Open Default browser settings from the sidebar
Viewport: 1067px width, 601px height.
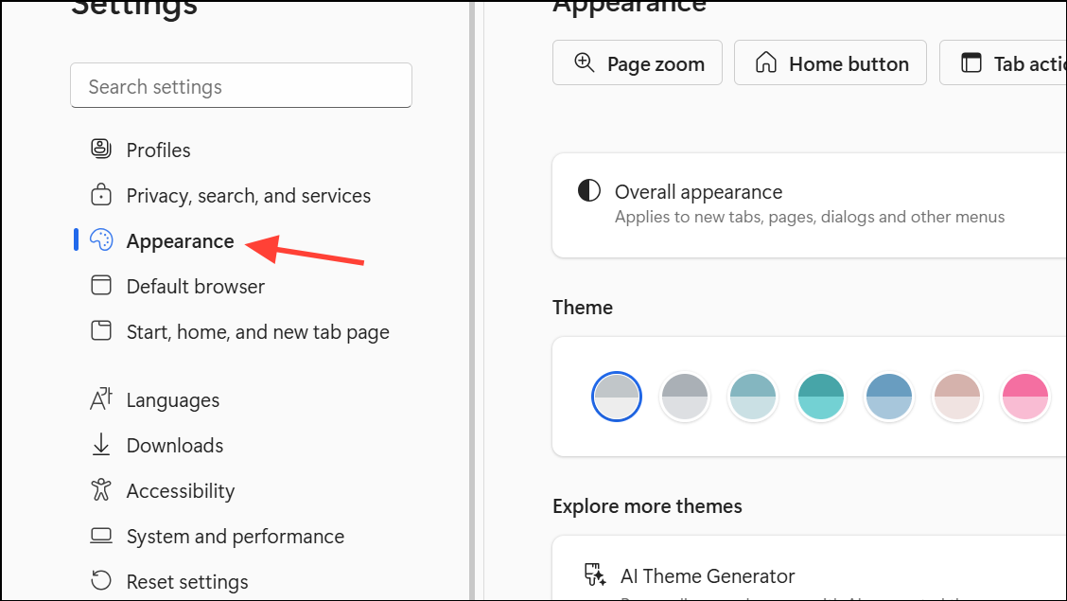pyautogui.click(x=195, y=285)
